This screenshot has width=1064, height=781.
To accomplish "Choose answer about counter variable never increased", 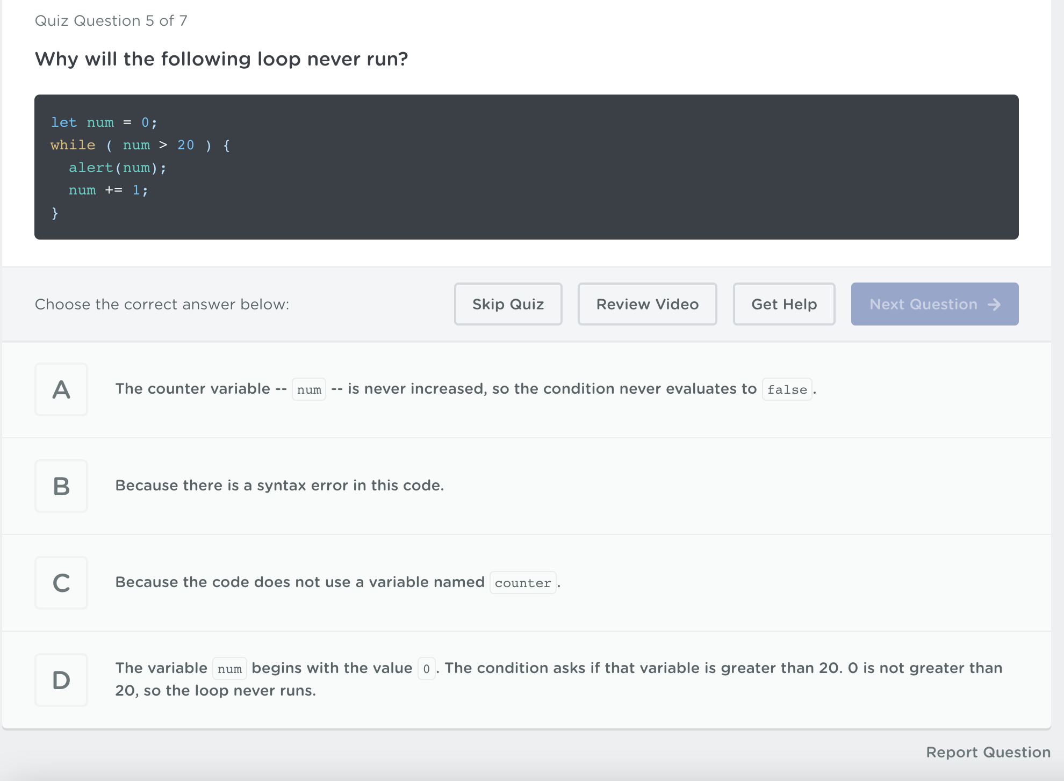I will [x=466, y=389].
